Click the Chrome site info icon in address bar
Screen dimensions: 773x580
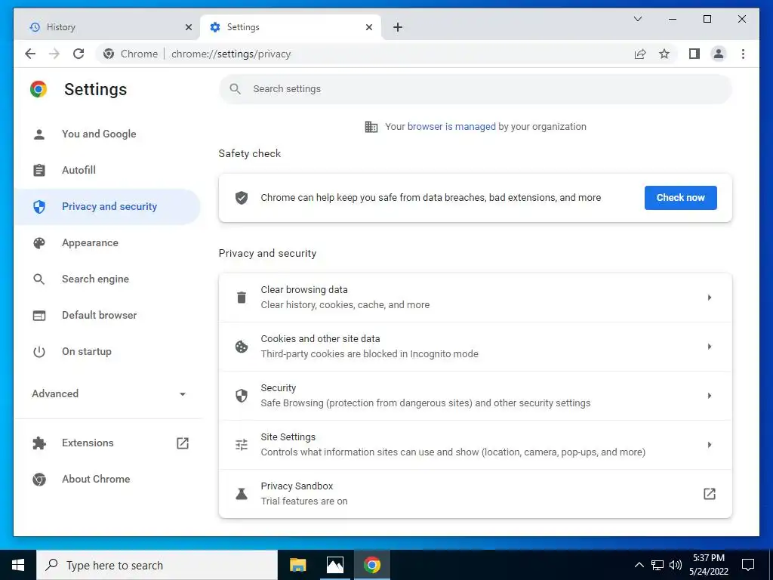(109, 54)
